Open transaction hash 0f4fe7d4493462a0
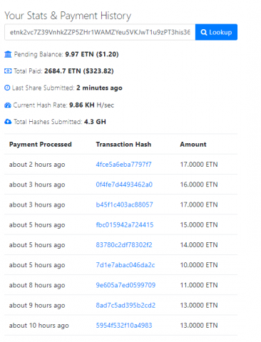Screen dimensions: 261x342 coord(124,185)
